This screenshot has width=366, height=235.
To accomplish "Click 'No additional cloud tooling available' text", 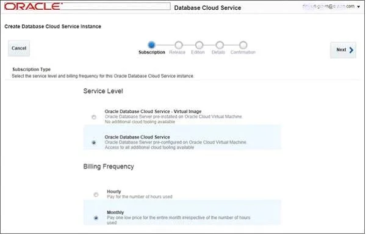I will tap(140, 121).
